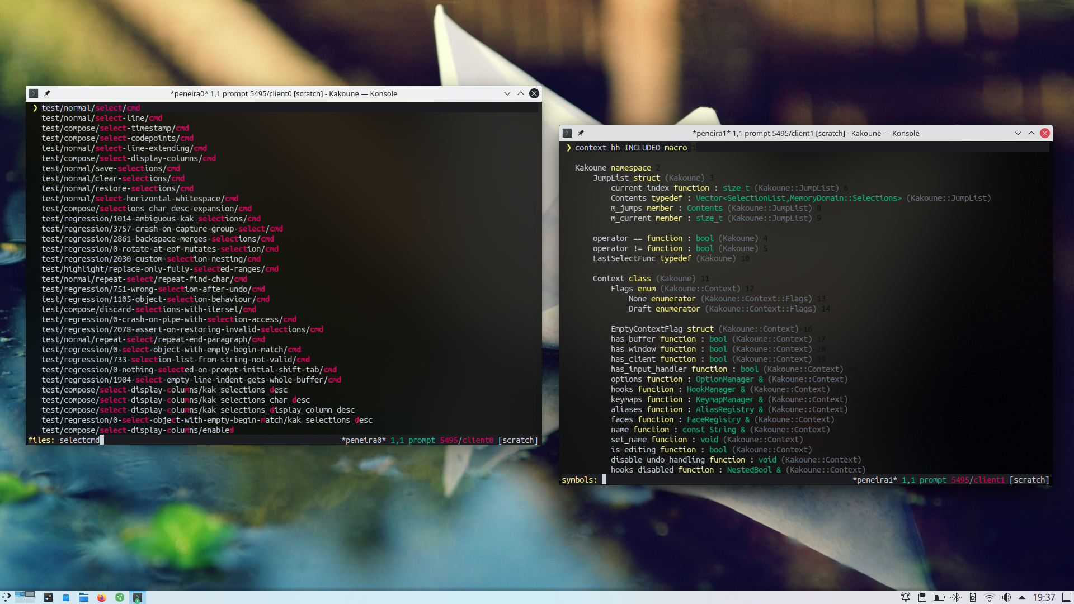Click Show Desktop button at panel end
The width and height of the screenshot is (1074, 604).
coord(1067,597)
